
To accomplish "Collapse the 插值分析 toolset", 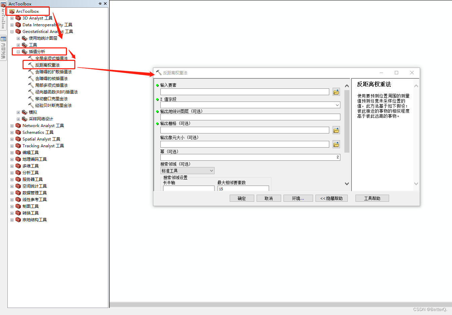I will pos(18,52).
